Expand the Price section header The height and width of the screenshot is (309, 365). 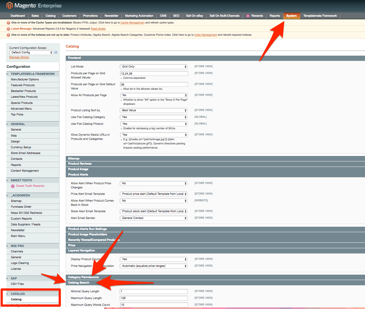pyautogui.click(x=215, y=245)
